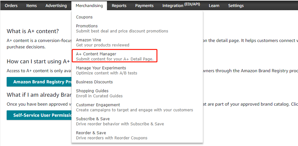Select Manage Your Experiments
This screenshot has width=298, height=146.
[x=101, y=68]
